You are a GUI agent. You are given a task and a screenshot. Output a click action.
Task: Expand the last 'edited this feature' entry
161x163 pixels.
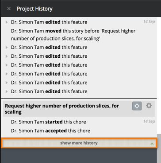tap(7, 91)
